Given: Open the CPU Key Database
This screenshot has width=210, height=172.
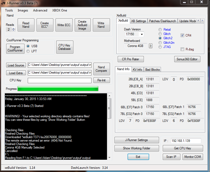Looking at the screenshot, I should [x=65, y=47].
